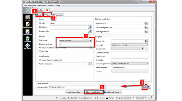Open the Chapter numbers dropdown
Image resolution: width=182 pixels, height=101 pixels.
tap(75, 44)
